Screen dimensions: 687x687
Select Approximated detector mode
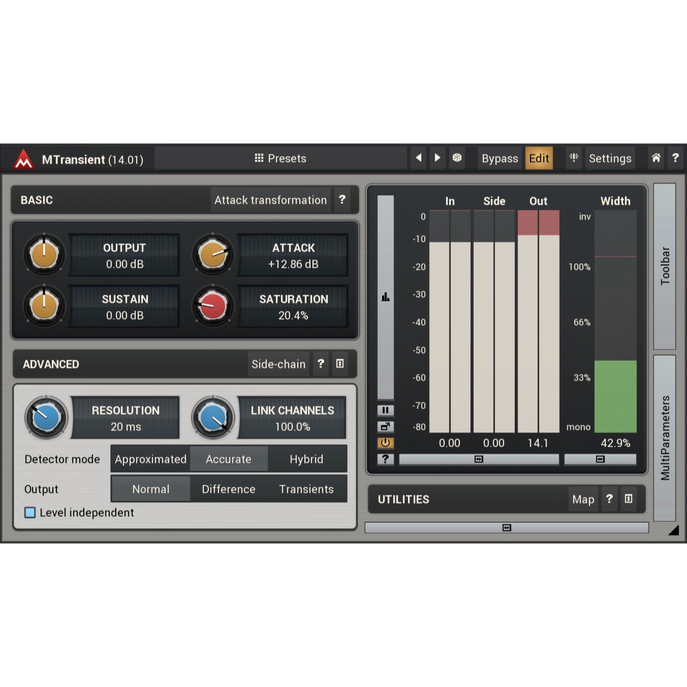pyautogui.click(x=151, y=459)
